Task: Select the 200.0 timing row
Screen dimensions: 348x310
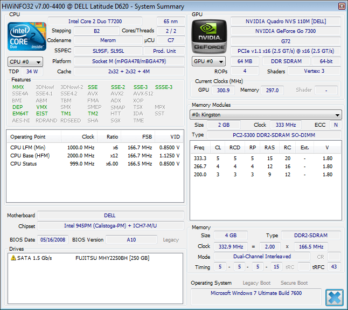Action: click(266, 175)
